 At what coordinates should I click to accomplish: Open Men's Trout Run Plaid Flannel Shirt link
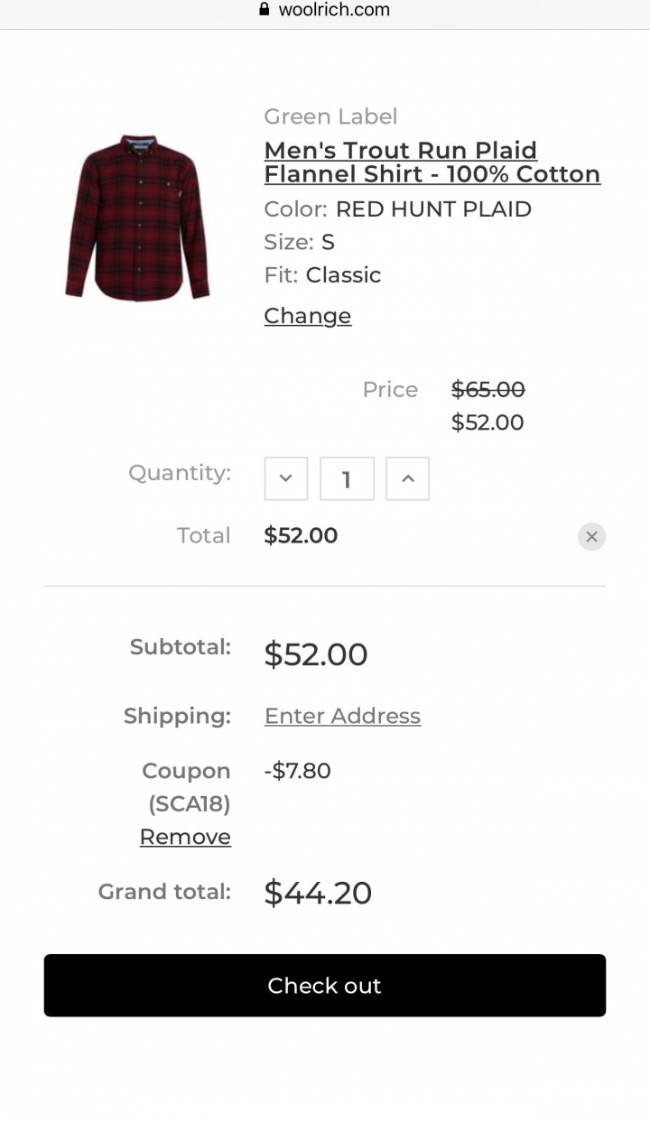(432, 162)
